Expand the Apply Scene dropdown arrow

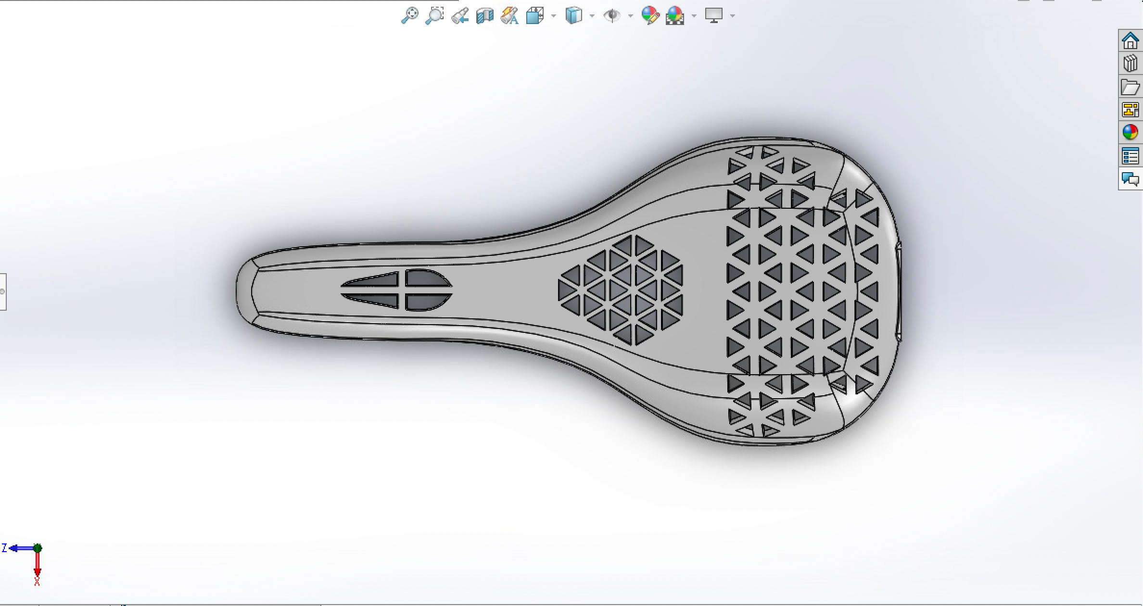pos(694,16)
